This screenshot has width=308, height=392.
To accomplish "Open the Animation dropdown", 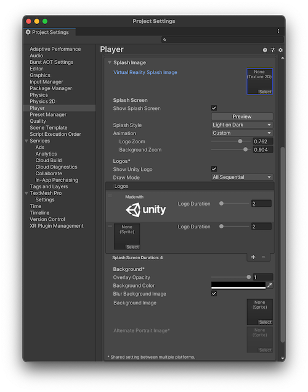I will pos(242,133).
